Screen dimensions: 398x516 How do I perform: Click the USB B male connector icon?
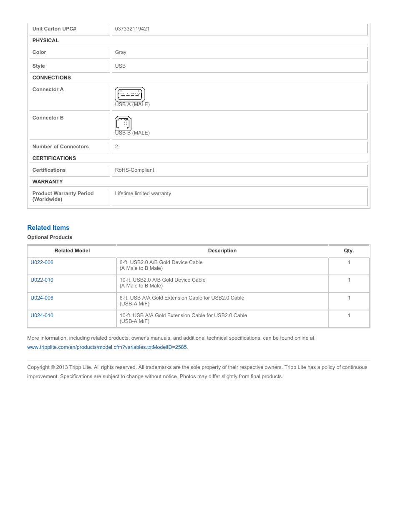[123, 123]
